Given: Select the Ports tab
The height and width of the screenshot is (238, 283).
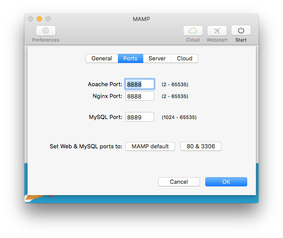Looking at the screenshot, I should tap(131, 59).
